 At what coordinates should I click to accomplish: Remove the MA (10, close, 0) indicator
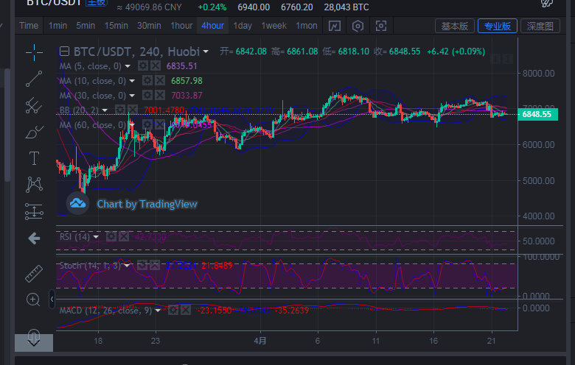coord(160,80)
